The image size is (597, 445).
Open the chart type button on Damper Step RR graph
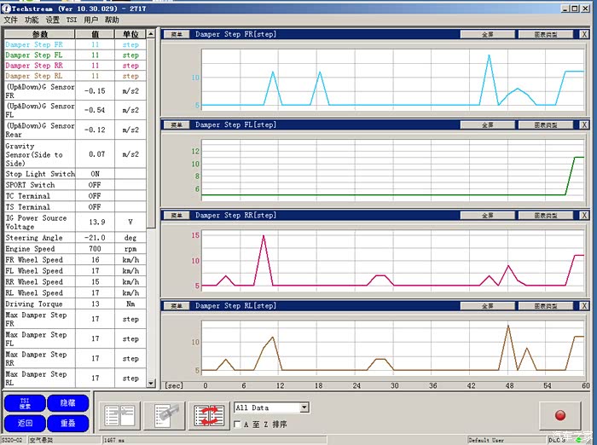click(x=546, y=216)
